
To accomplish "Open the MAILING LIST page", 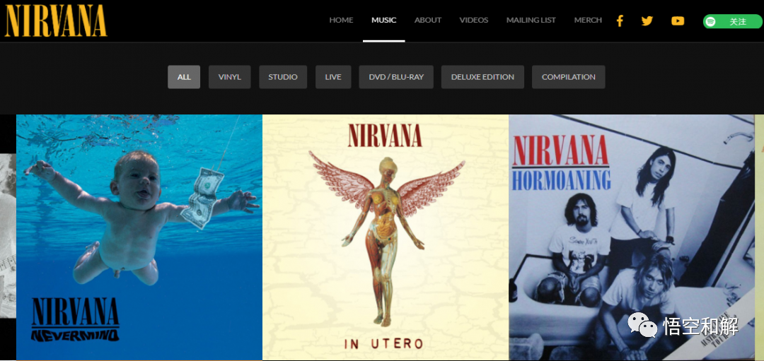I will tap(531, 20).
